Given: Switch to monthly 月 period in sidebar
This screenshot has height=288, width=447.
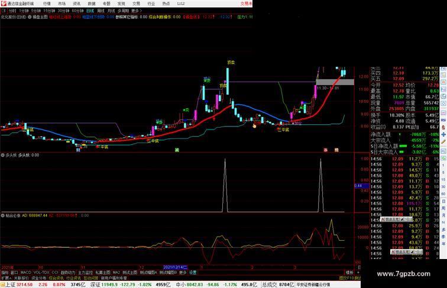Looking at the screenshot, I should click(x=443, y=215).
